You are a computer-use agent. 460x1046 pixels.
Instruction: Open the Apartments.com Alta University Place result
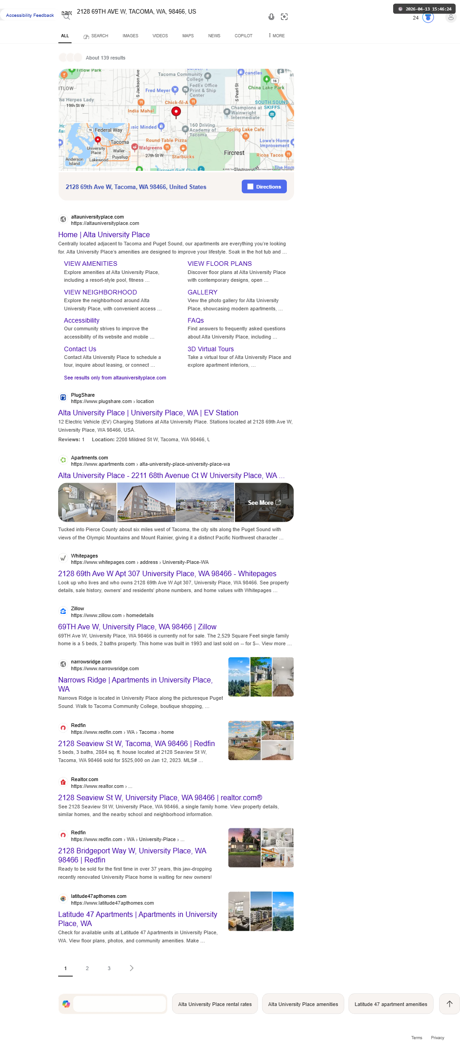[171, 475]
